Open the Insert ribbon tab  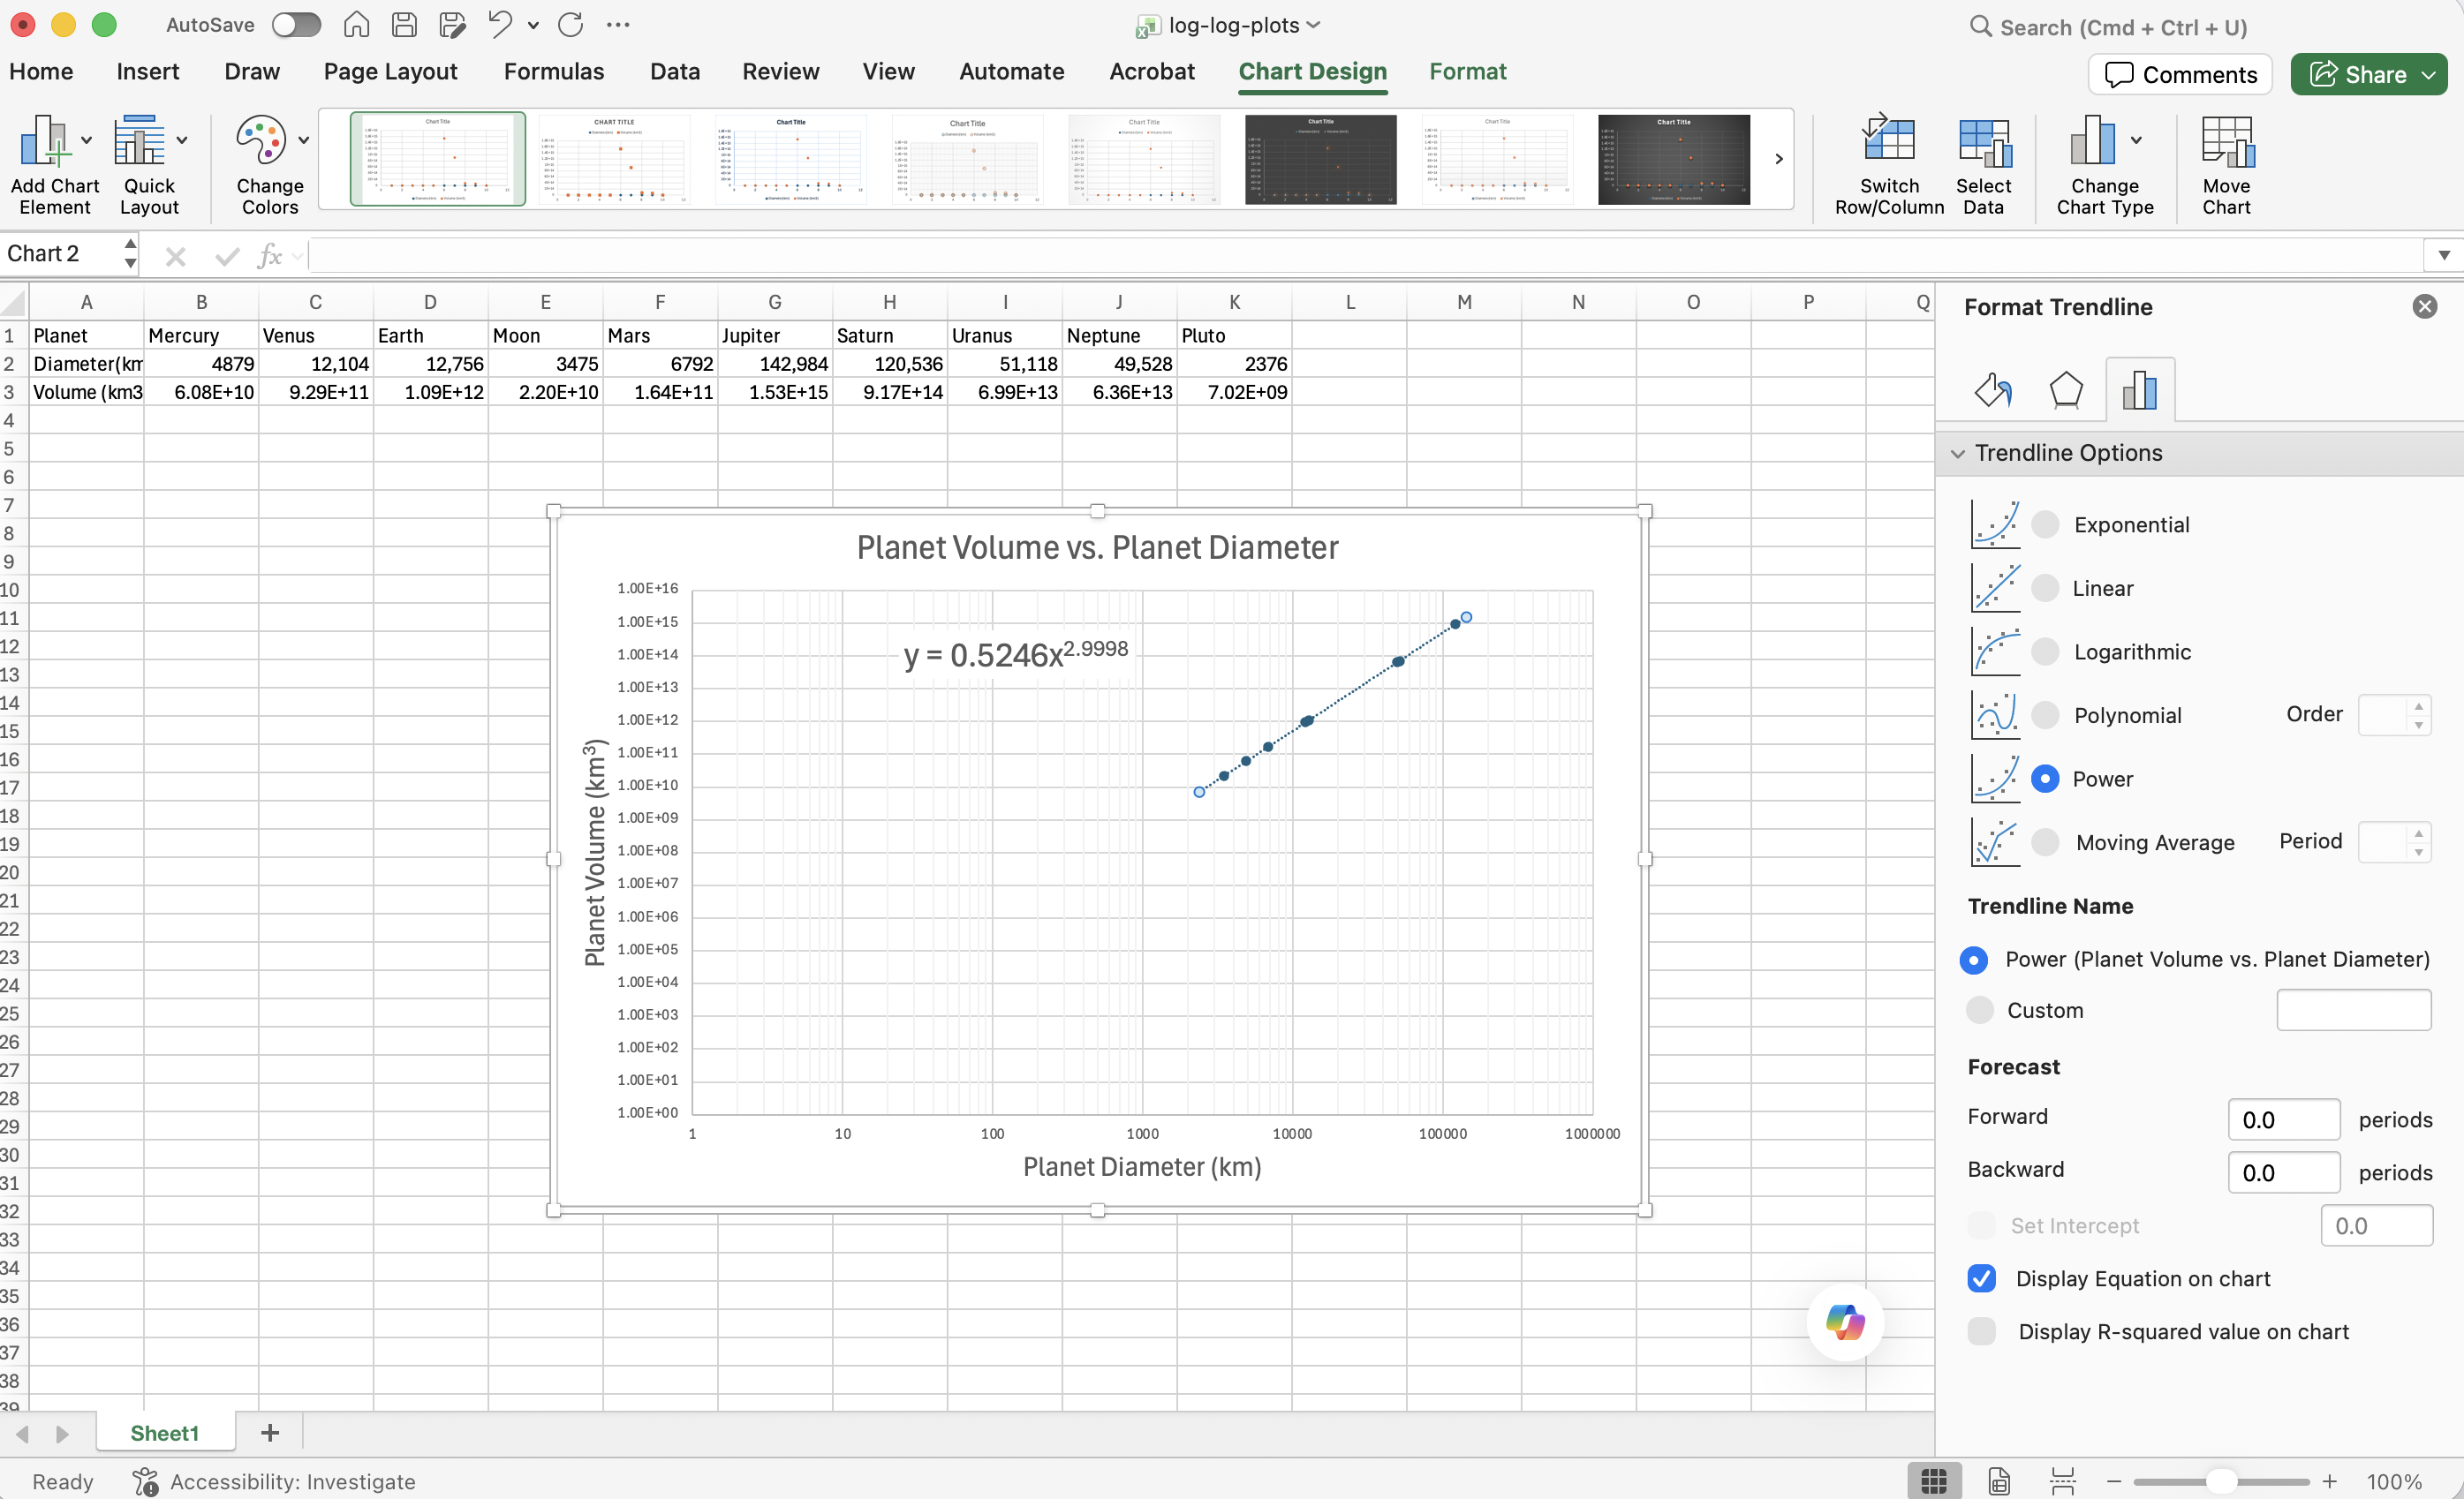[148, 71]
